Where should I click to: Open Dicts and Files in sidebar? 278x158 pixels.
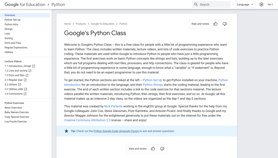[x=13, y=43]
